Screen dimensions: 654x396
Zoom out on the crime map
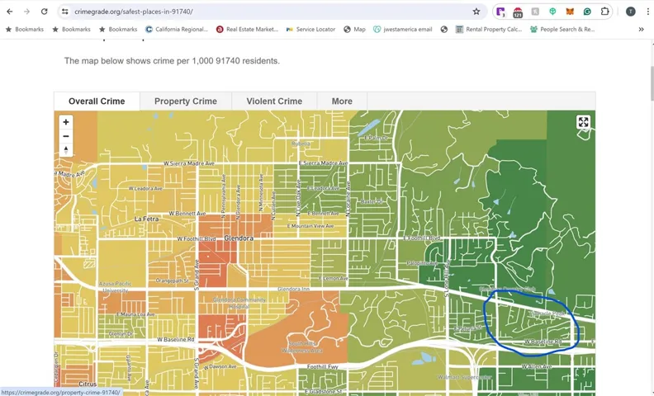[x=66, y=136]
